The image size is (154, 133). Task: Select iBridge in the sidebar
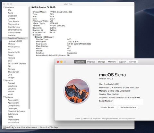pyautogui.click(x=11, y=78)
